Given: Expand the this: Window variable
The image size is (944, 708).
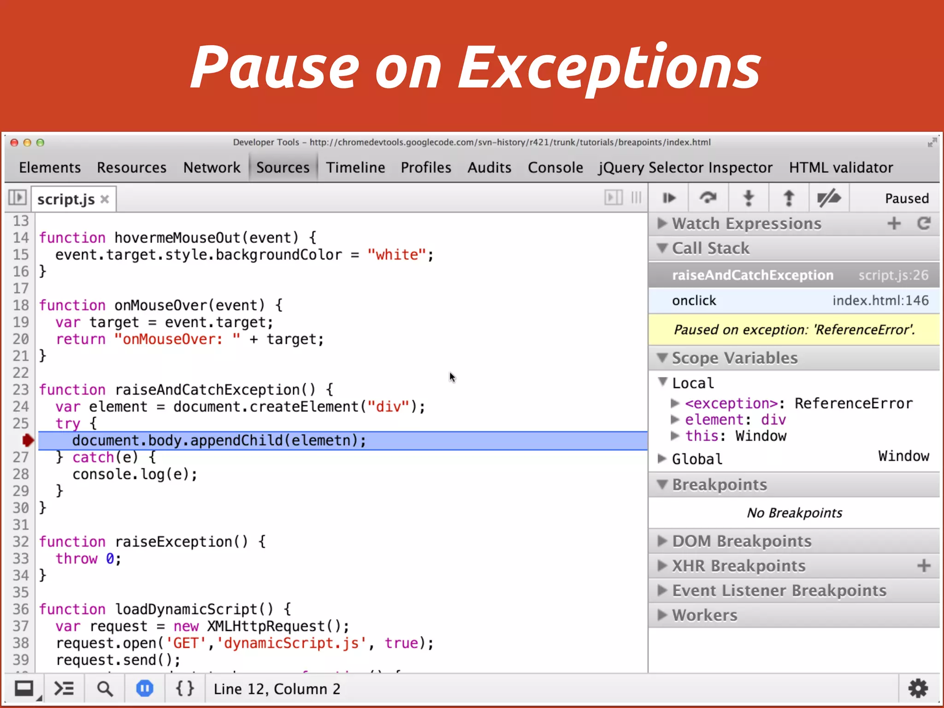Looking at the screenshot, I should point(675,436).
